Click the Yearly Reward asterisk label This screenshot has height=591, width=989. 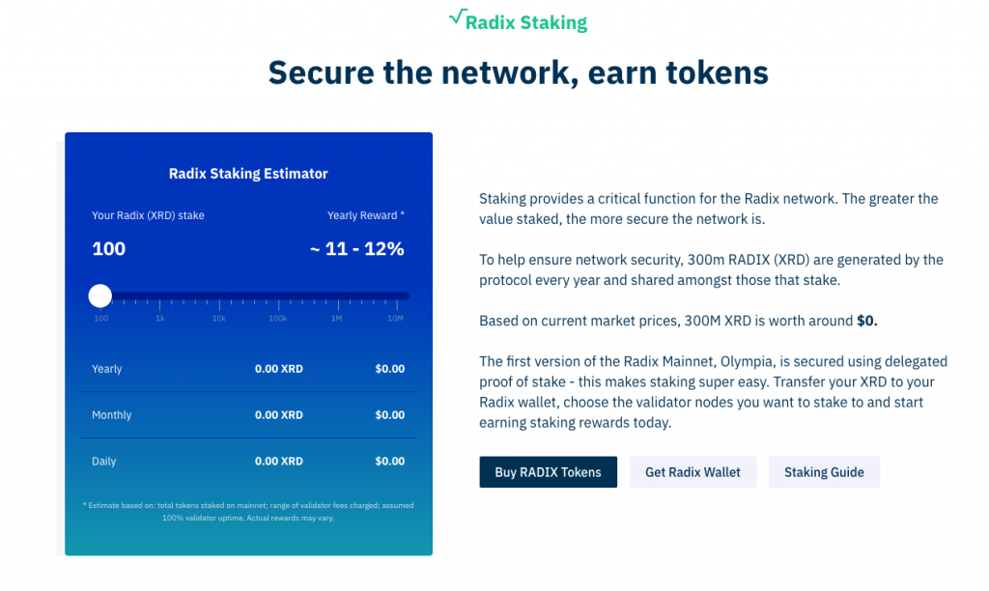pos(366,215)
